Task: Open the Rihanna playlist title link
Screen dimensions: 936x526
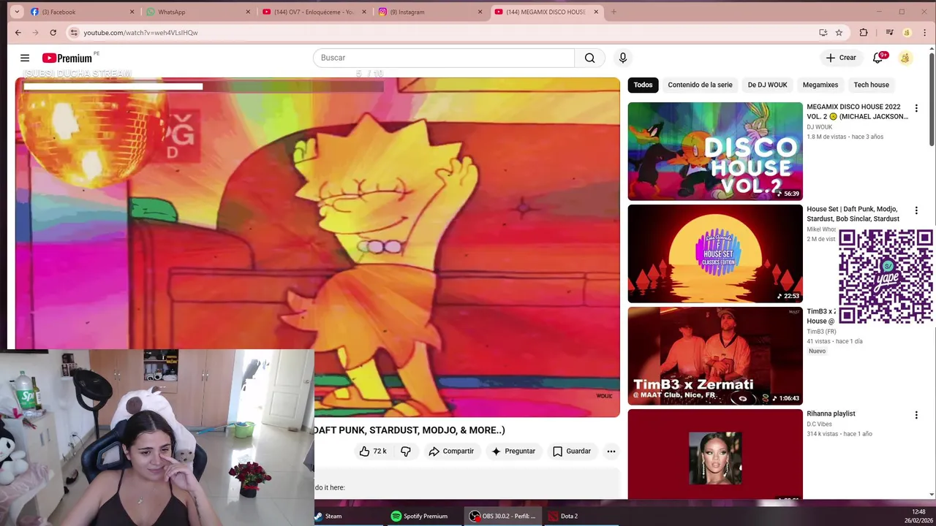Action: (831, 413)
